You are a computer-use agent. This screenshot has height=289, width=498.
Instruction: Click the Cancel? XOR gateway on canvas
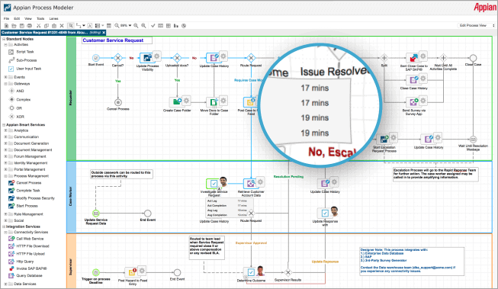(x=118, y=58)
